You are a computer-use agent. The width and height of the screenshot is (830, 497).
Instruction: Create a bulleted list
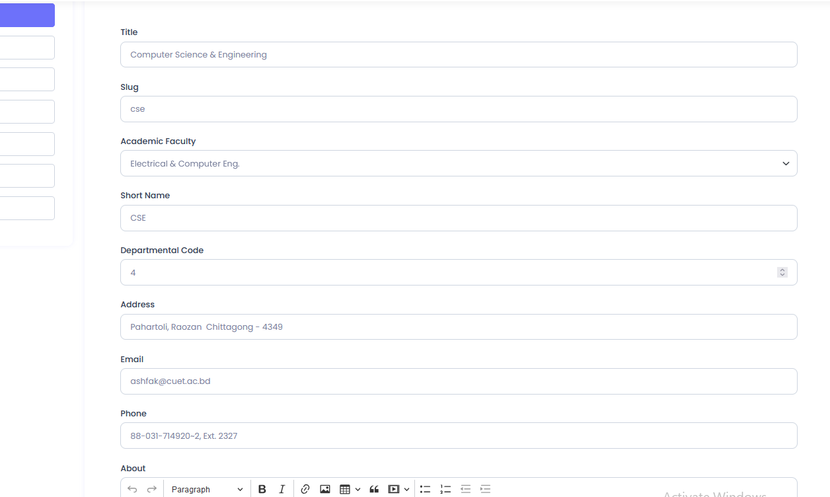[426, 489]
